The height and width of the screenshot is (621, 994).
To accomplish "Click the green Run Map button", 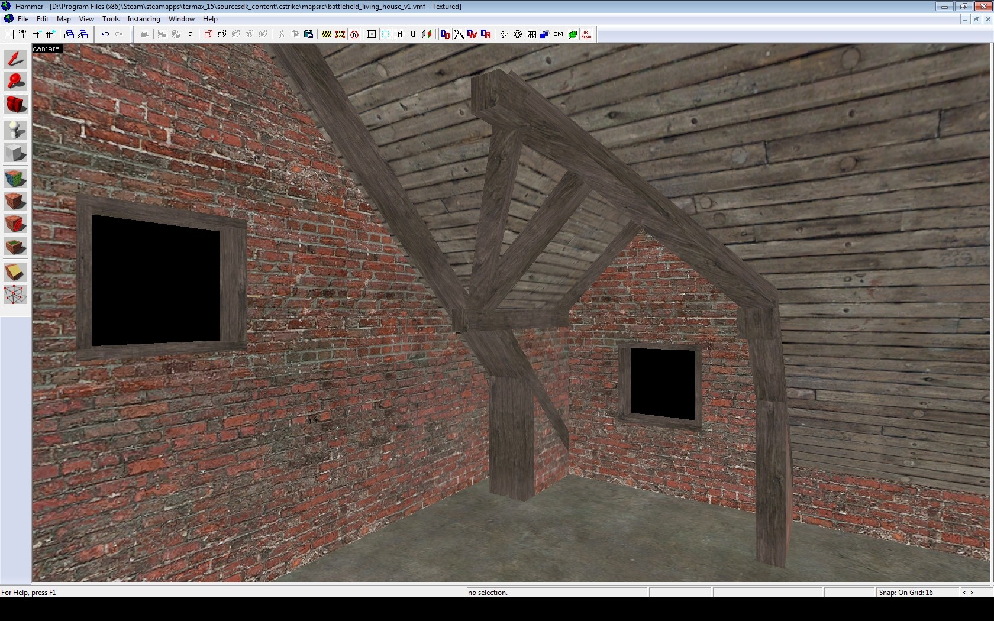I will pos(572,34).
